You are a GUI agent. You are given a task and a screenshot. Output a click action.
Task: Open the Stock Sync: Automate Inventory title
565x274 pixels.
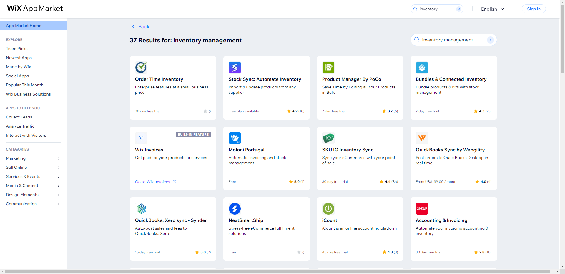pos(265,79)
